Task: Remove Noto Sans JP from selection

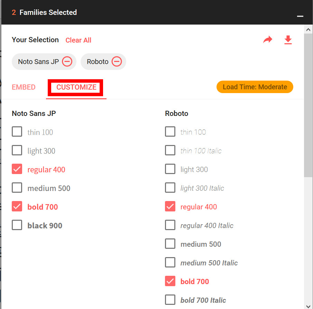Action: (67, 61)
